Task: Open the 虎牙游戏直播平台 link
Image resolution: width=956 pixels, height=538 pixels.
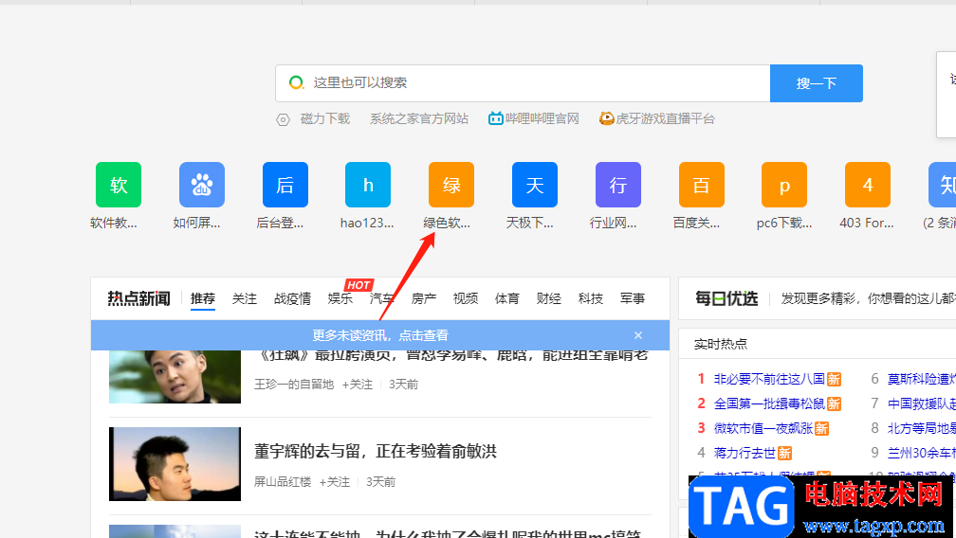Action: (665, 118)
